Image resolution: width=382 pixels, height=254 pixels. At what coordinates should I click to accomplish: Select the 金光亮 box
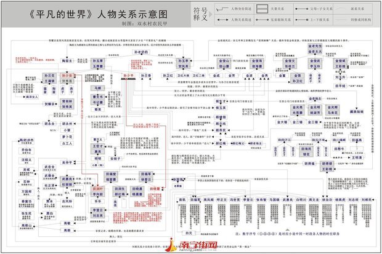tap(298, 107)
